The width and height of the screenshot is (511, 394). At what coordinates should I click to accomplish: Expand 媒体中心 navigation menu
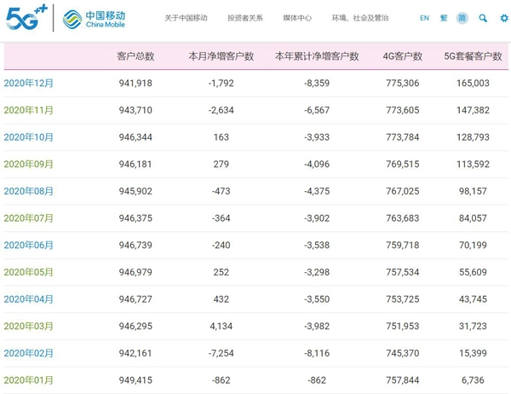(297, 18)
